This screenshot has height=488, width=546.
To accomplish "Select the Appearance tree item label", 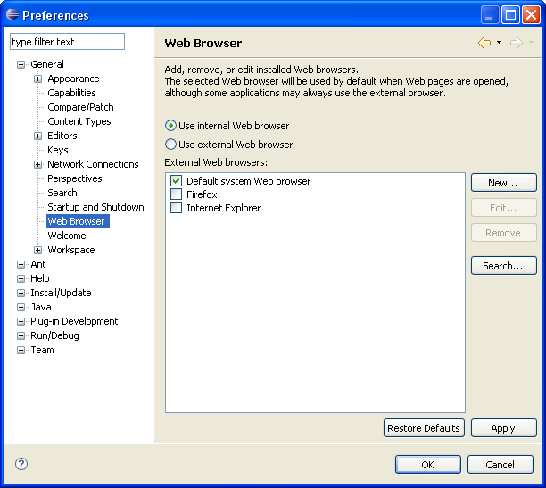I will click(73, 79).
